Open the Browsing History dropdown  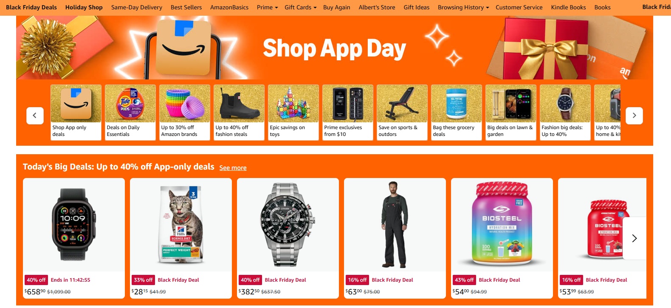[463, 7]
